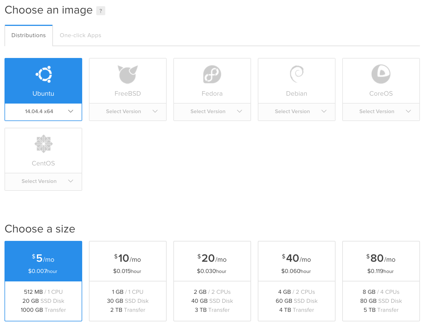Pick the $40/mo plan with 4 GB
The image size is (425, 327).
297,281
